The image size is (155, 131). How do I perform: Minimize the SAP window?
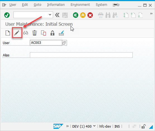point(140,6)
